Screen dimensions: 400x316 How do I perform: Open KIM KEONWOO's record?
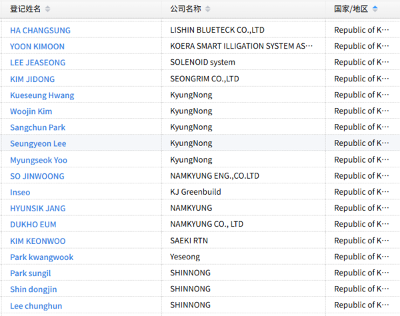[37, 241]
